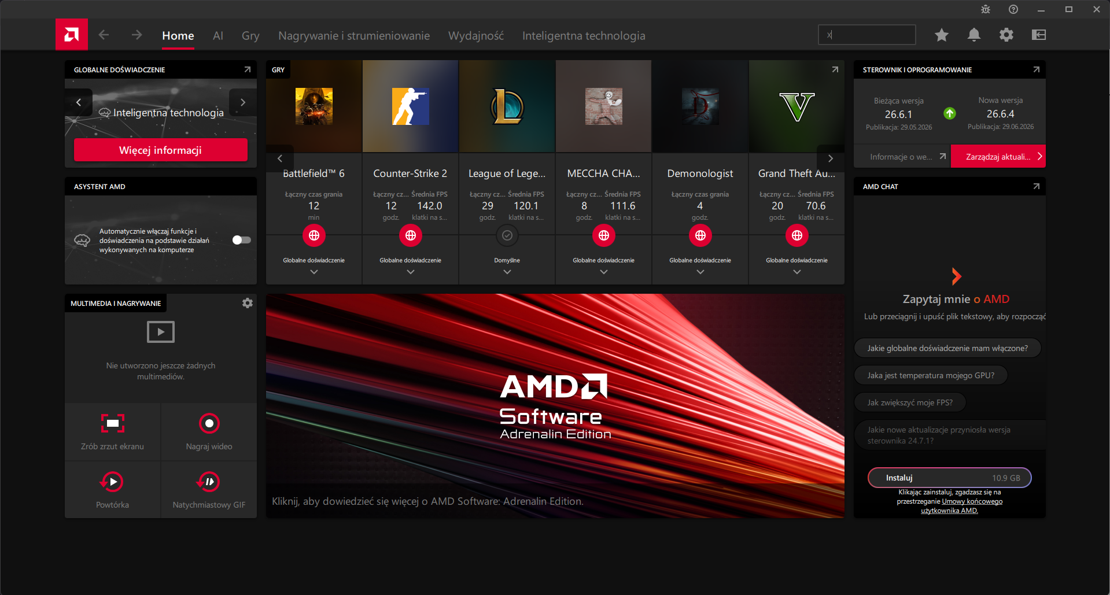The width and height of the screenshot is (1110, 595).
Task: Click Counter-Strike 2 global experience globe icon
Action: (x=411, y=235)
